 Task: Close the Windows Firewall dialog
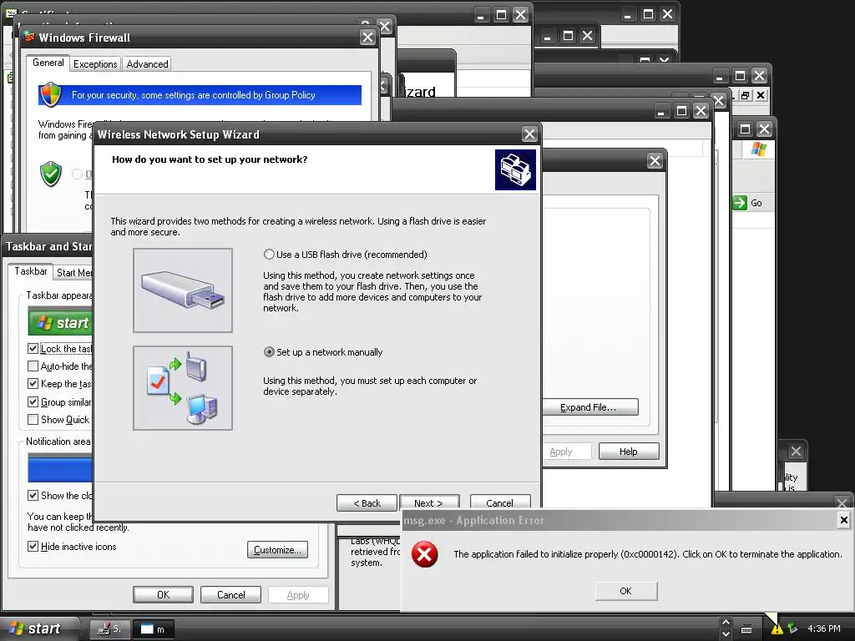point(368,37)
